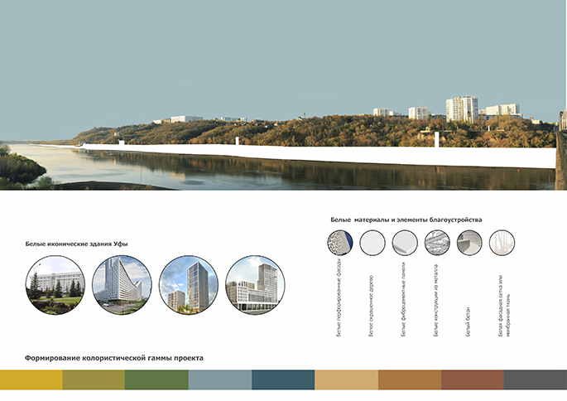Open the white metal constructions material circle
This screenshot has height=401, width=567.
tap(437, 243)
